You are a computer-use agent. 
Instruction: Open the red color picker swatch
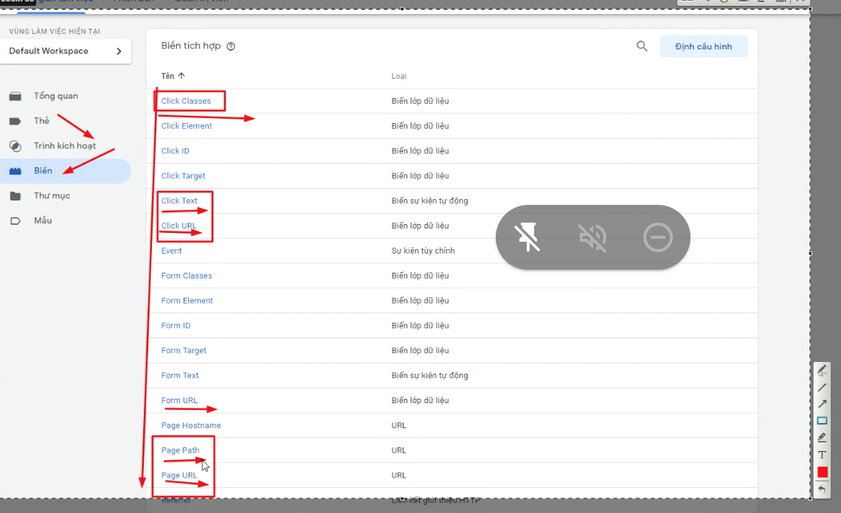point(823,472)
